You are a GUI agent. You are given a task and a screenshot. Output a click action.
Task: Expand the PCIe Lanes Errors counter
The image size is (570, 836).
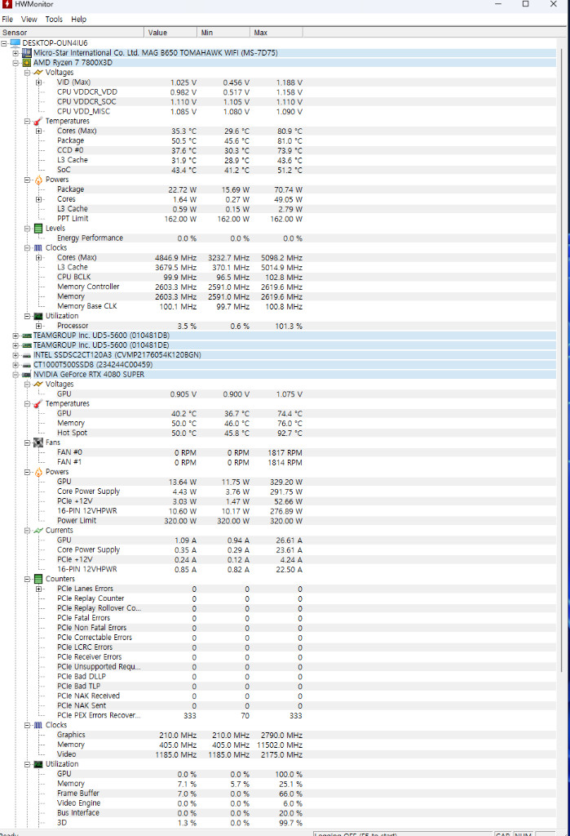(38, 589)
